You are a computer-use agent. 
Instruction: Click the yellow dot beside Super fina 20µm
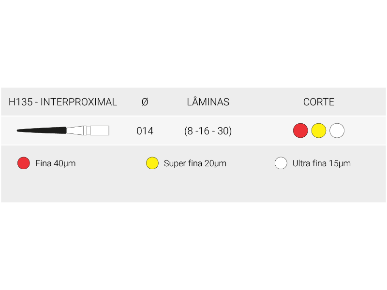(152, 163)
